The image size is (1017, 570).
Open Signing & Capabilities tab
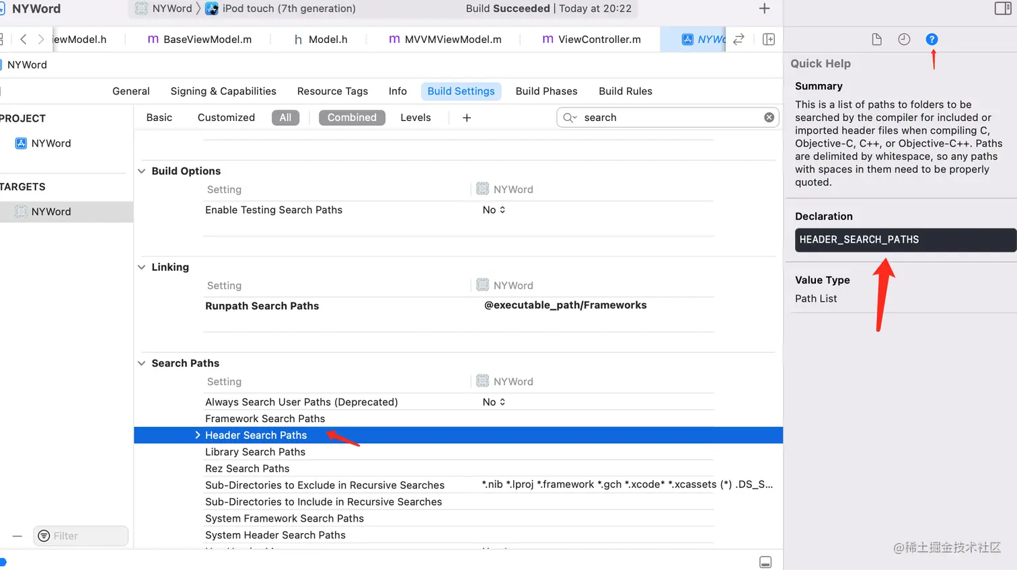click(223, 91)
